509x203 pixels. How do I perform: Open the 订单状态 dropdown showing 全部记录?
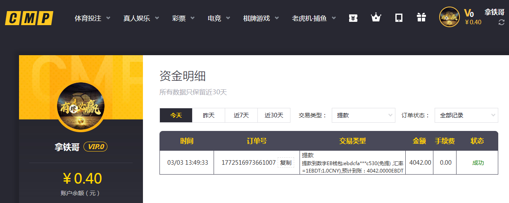pos(466,115)
